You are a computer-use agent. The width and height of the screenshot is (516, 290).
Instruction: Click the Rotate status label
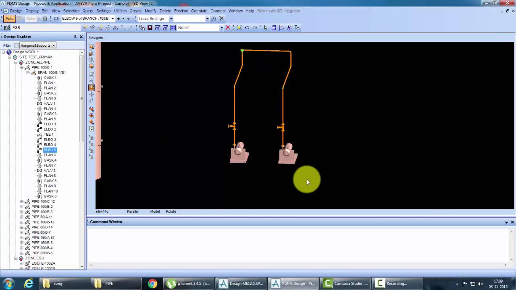click(x=171, y=211)
